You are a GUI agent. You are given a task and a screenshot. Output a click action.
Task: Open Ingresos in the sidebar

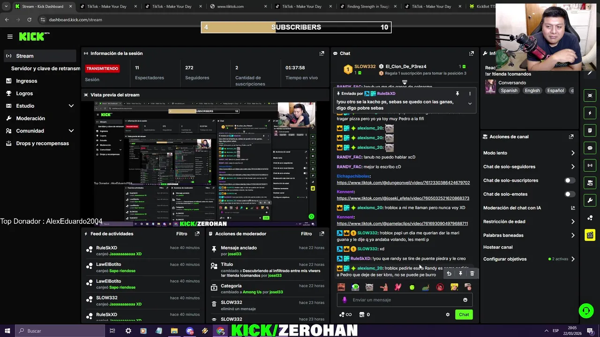pos(26,81)
